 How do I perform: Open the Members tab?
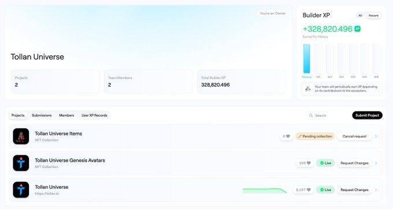click(66, 115)
